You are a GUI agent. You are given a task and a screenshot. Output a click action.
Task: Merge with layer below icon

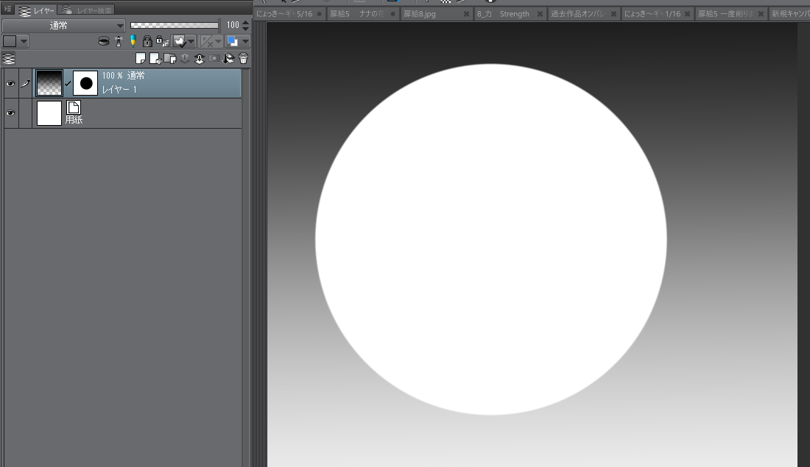199,59
